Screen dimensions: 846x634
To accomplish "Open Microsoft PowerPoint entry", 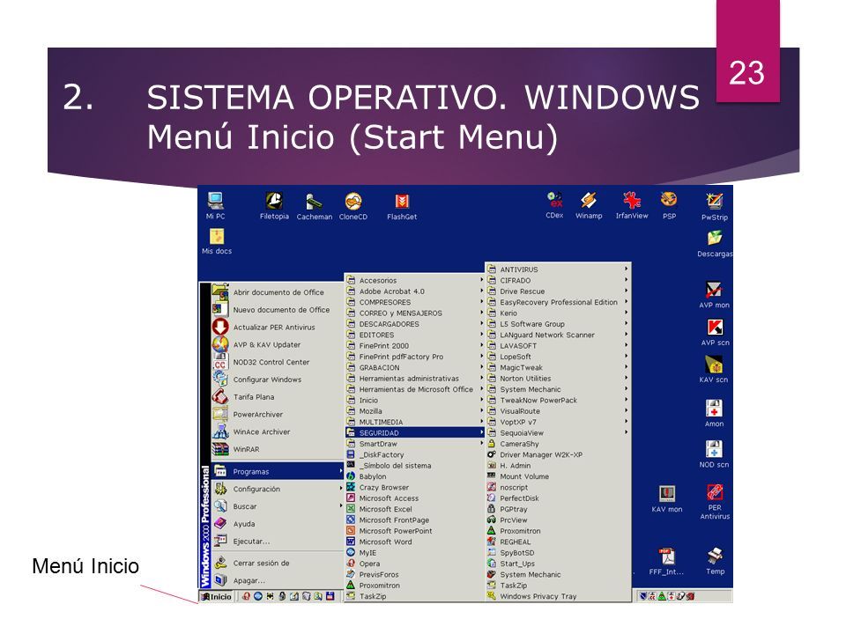I will click(x=414, y=530).
